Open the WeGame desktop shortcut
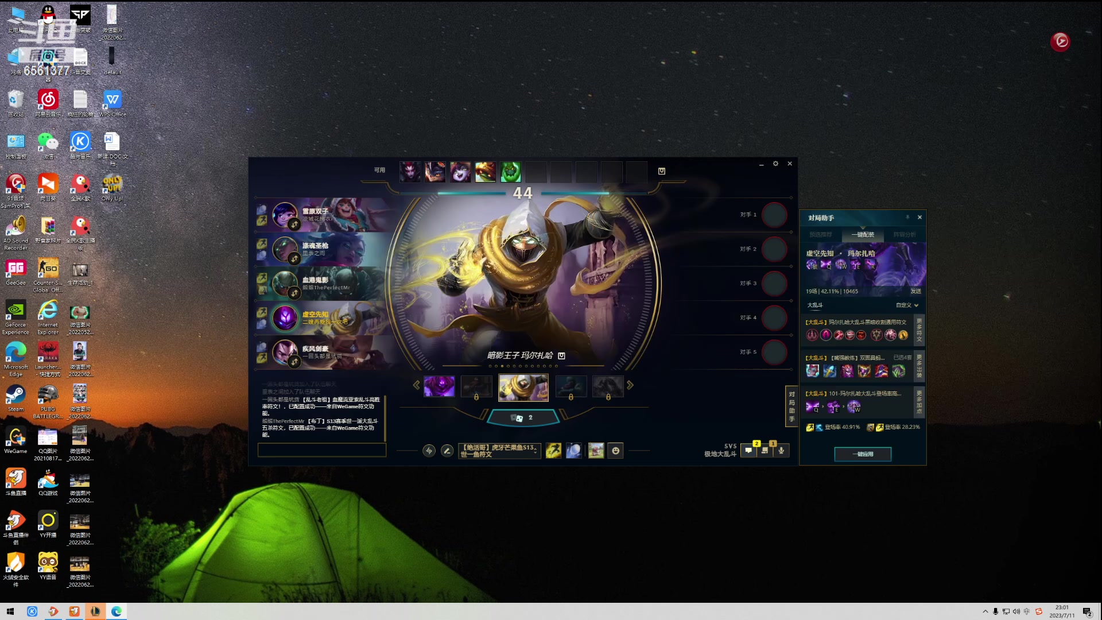 pyautogui.click(x=15, y=441)
